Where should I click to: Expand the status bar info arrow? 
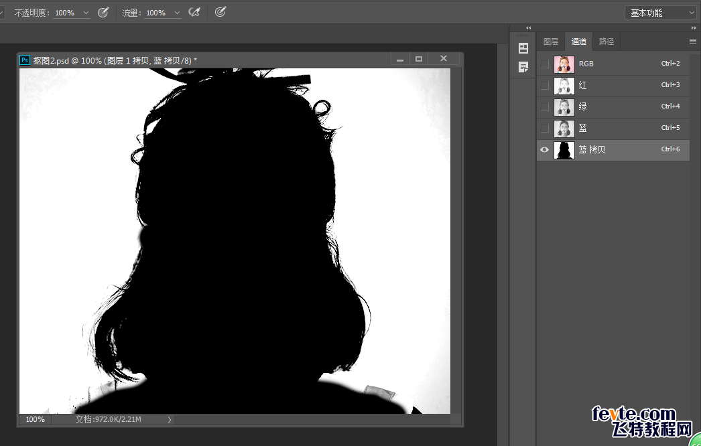point(170,419)
